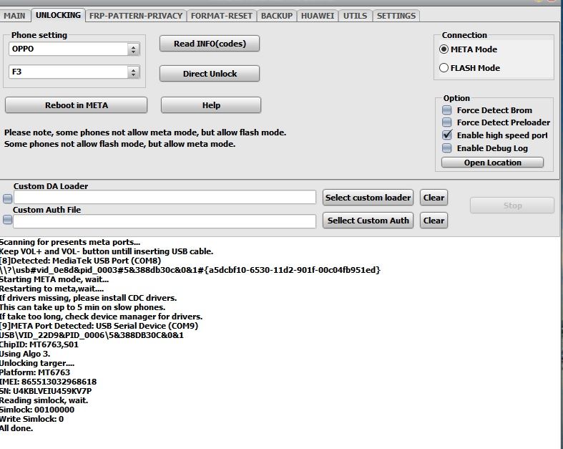Open the SETTINGS tab

point(396,15)
